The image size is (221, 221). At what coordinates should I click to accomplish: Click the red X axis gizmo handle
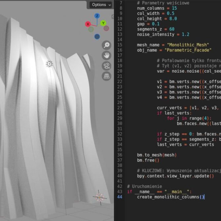[88, 24]
